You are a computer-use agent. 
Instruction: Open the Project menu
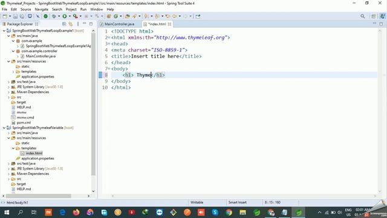(71, 9)
